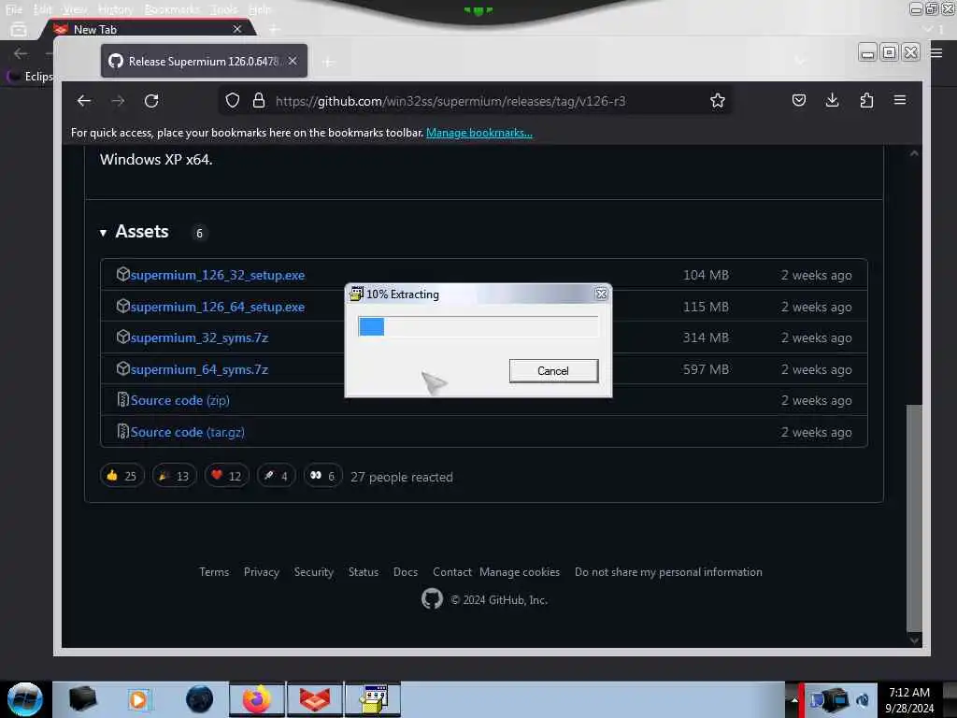Open the black box taskbar icon
957x718 pixels.
pyautogui.click(x=82, y=699)
